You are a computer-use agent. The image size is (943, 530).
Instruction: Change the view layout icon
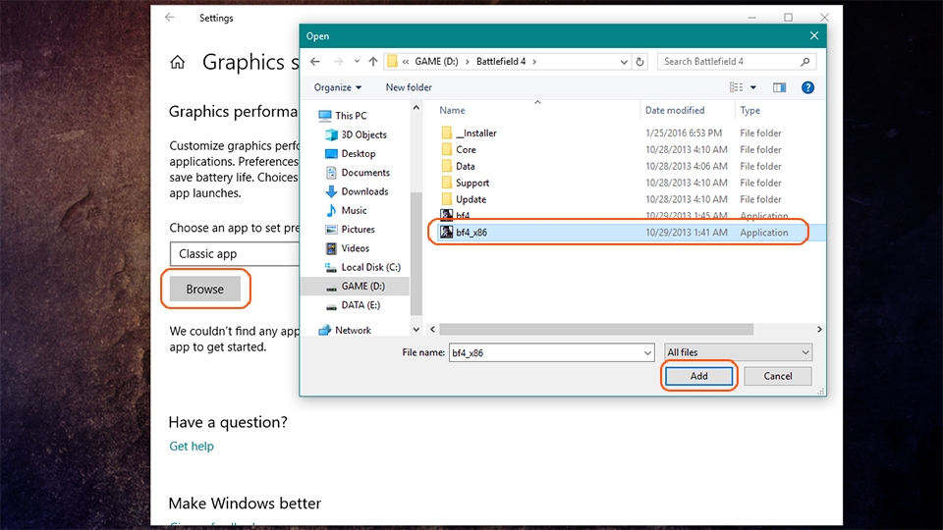tap(736, 87)
